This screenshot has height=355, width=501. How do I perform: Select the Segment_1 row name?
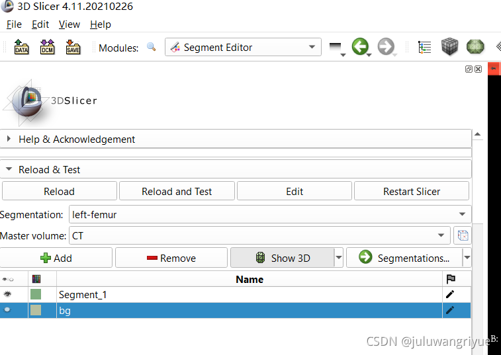click(x=83, y=294)
